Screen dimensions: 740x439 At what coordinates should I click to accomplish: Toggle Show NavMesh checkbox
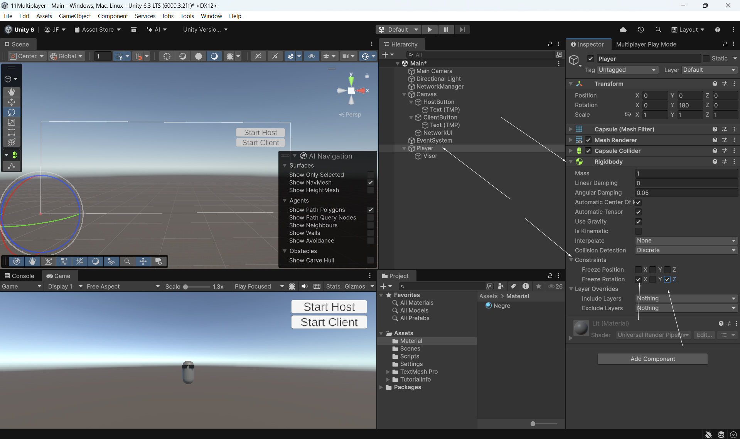pyautogui.click(x=370, y=183)
